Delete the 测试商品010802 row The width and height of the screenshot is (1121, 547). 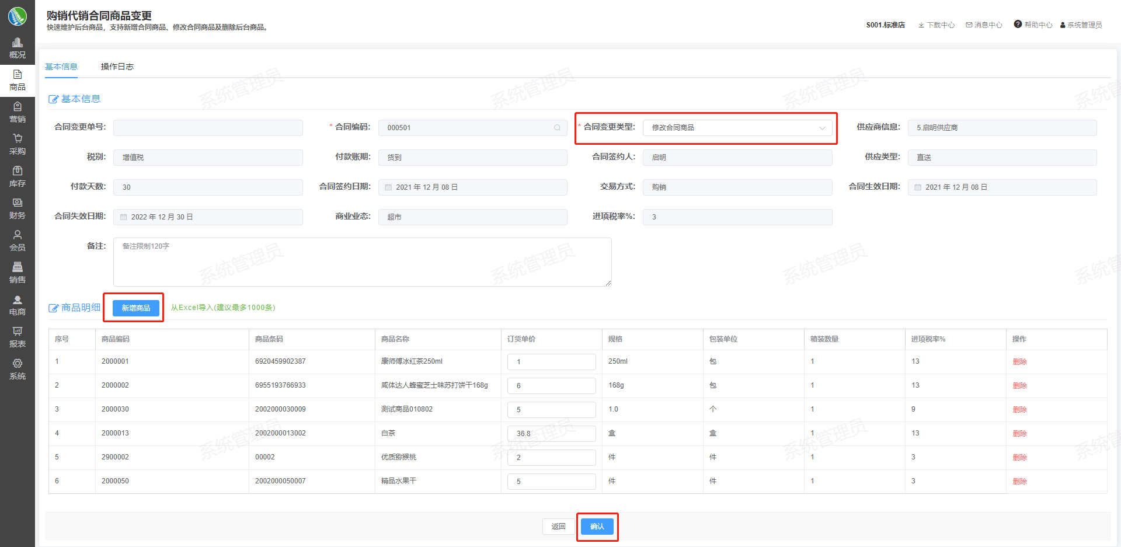[x=1019, y=410]
